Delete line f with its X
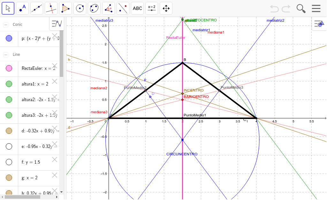 point(55,159)
